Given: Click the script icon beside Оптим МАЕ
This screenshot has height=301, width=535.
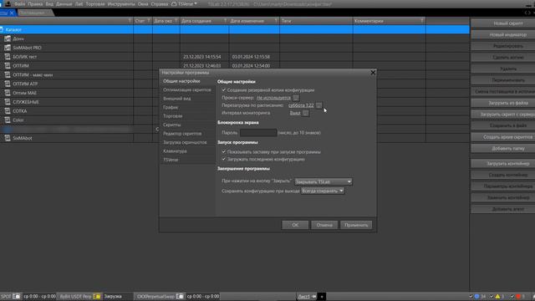Looking at the screenshot, I should pos(8,93).
